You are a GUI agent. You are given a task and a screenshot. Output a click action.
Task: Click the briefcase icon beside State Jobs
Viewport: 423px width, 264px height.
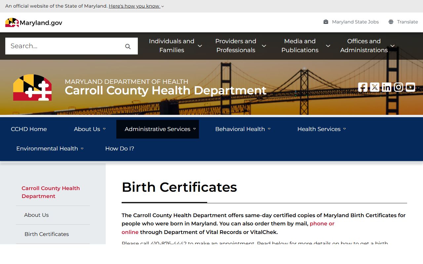coord(326,22)
